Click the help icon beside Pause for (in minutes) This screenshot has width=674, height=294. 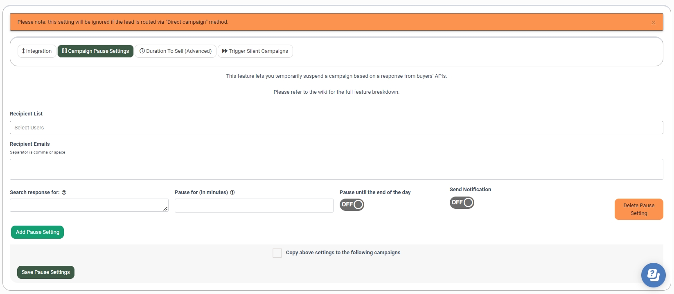(232, 192)
